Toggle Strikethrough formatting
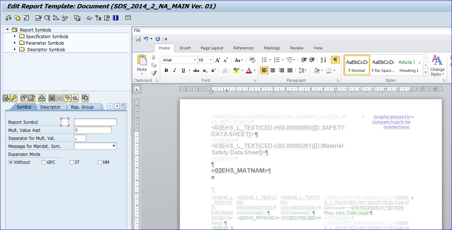The width and height of the screenshot is (452, 230). [196, 70]
